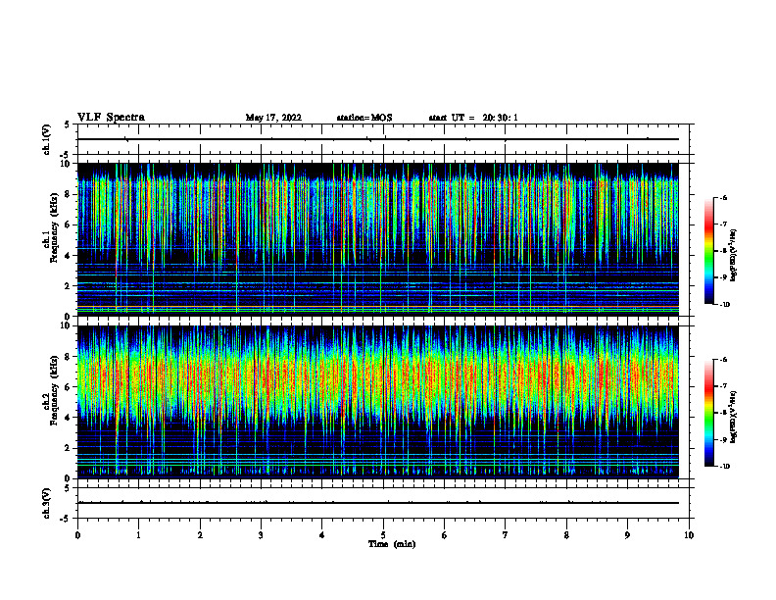Click the "4" kHz tick on ch.1 frequency axis

tap(68, 256)
